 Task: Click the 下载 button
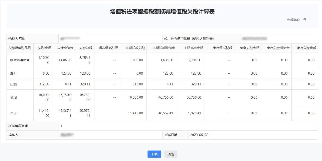pyautogui.click(x=154, y=154)
